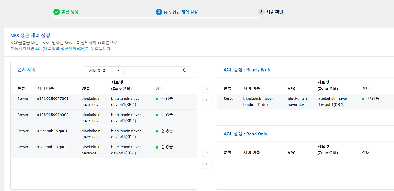
Task: Click the VPC column header in 전체서버
Action: tap(85, 88)
